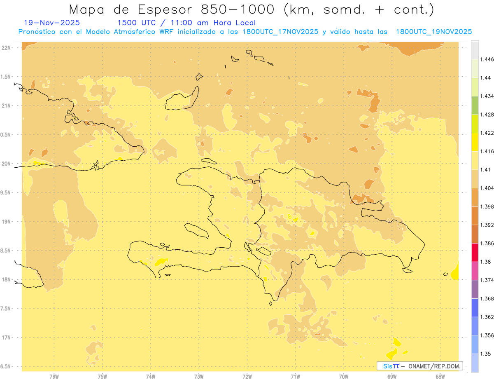The height and width of the screenshot is (382, 494).
Task: Click the '20N' latitude label
Action: pyautogui.click(x=6, y=164)
